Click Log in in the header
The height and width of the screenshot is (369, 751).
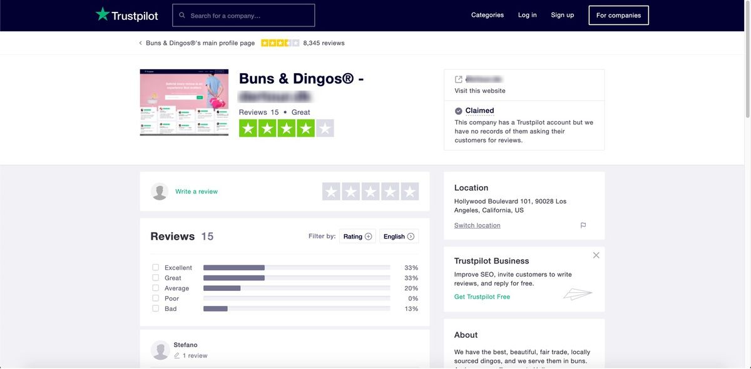click(528, 15)
